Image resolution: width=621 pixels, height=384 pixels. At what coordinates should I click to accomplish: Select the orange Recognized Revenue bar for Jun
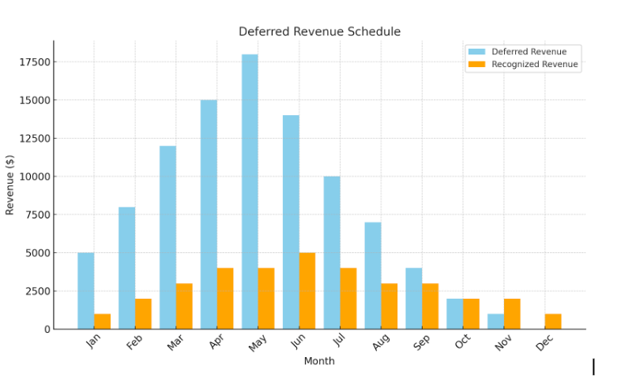(307, 291)
